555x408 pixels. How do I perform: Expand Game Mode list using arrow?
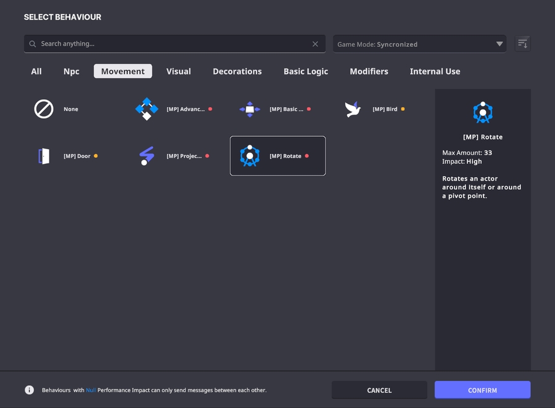click(499, 44)
